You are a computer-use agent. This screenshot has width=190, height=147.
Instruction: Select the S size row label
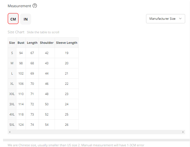pyautogui.click(x=12, y=53)
